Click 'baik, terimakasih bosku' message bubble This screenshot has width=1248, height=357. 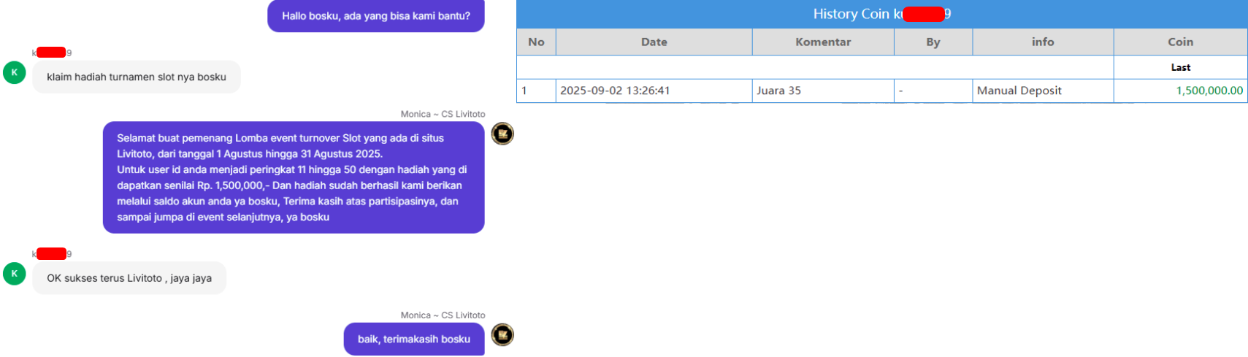point(414,339)
